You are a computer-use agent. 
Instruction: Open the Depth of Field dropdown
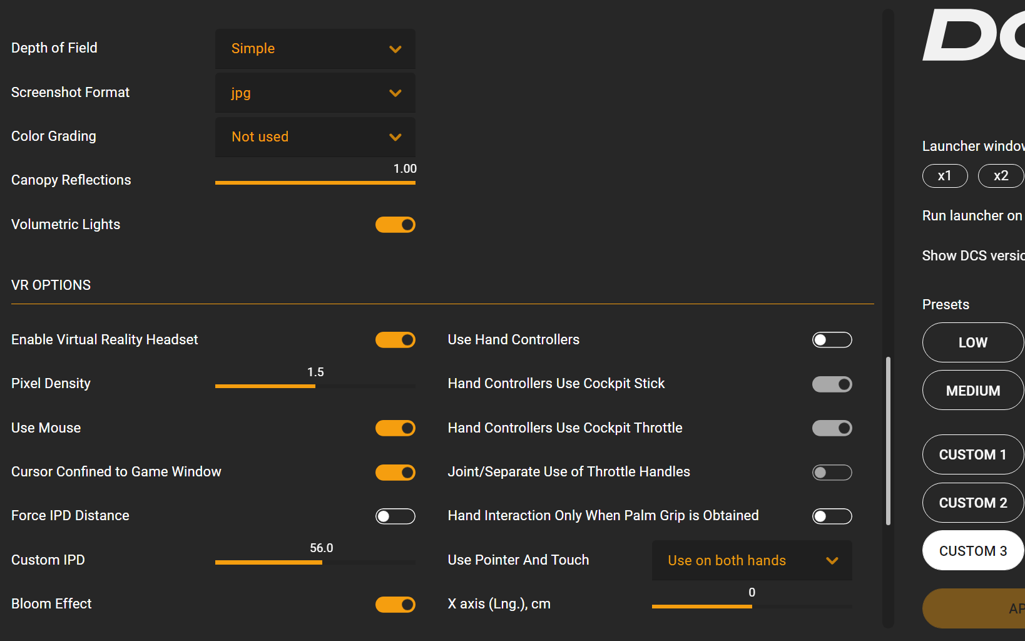[x=315, y=49]
